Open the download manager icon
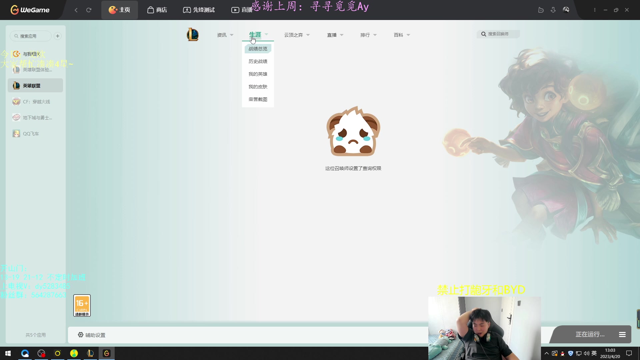 (553, 10)
